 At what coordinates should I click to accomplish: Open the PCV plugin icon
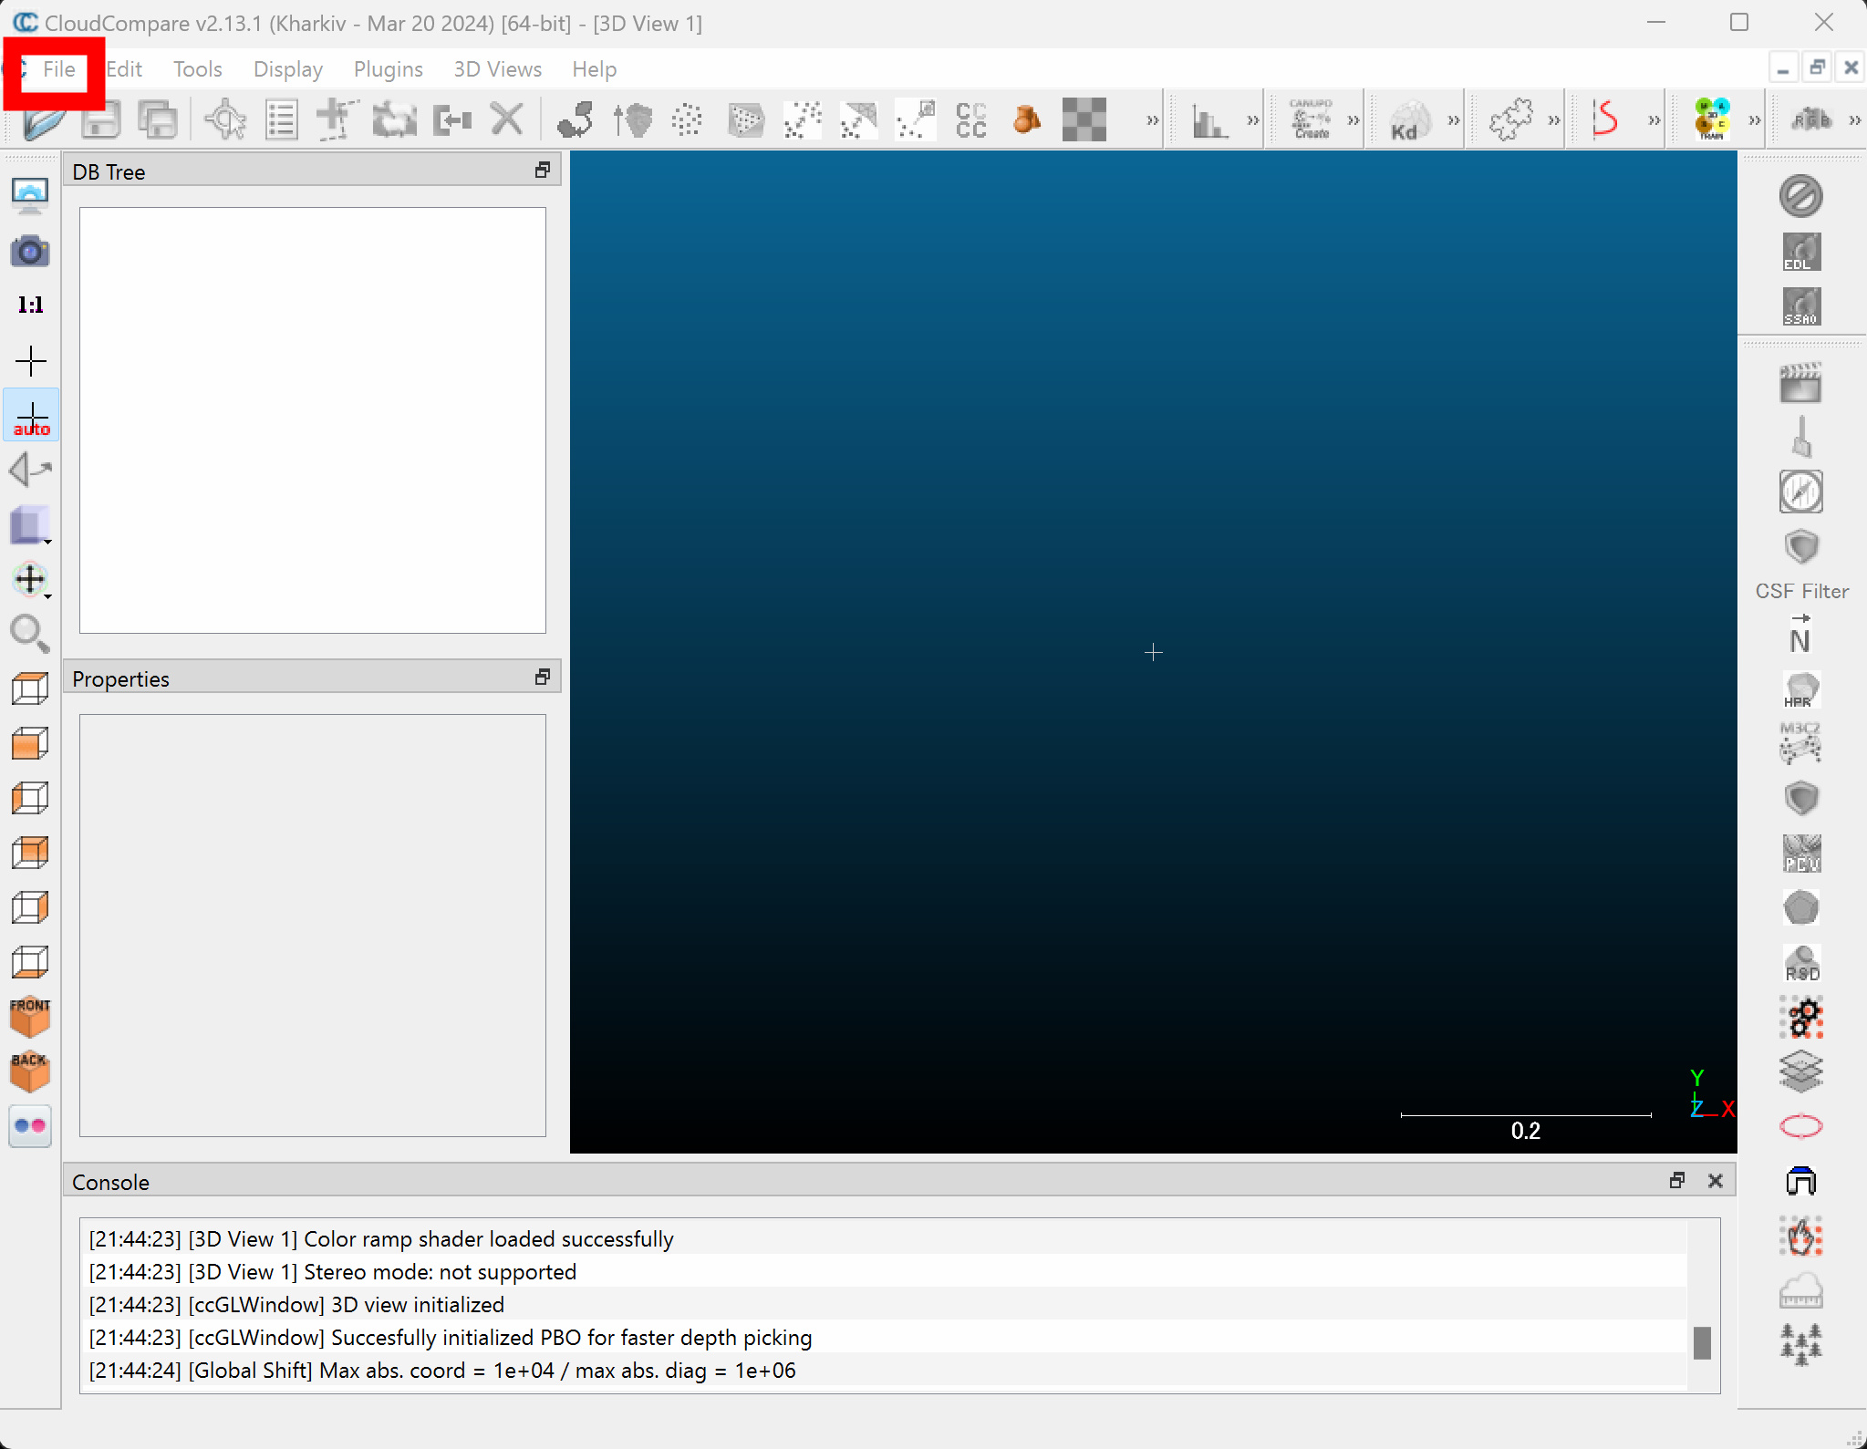pos(1801,854)
